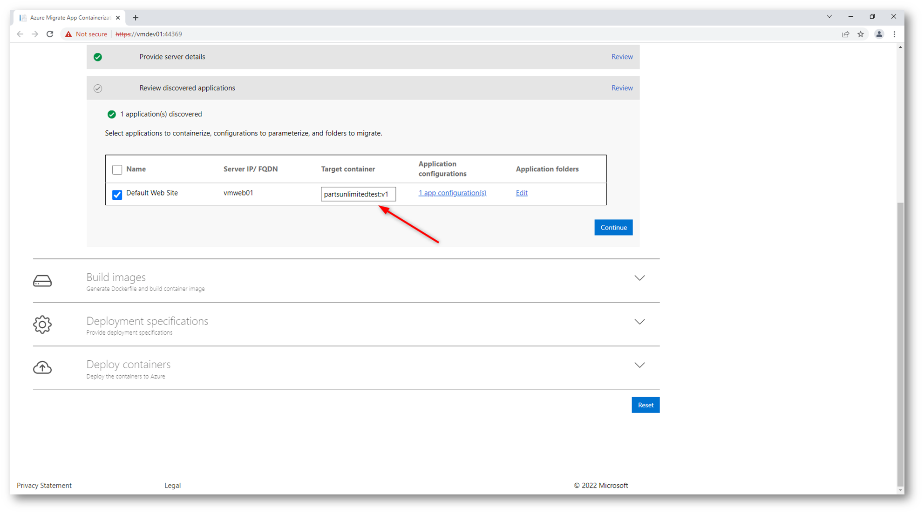
Task: Bookmark this page with the star icon
Action: tap(861, 34)
